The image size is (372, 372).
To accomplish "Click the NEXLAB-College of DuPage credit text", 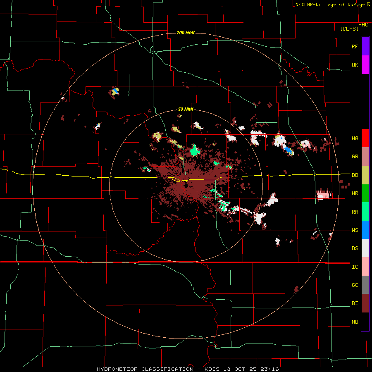I will click(x=331, y=5).
